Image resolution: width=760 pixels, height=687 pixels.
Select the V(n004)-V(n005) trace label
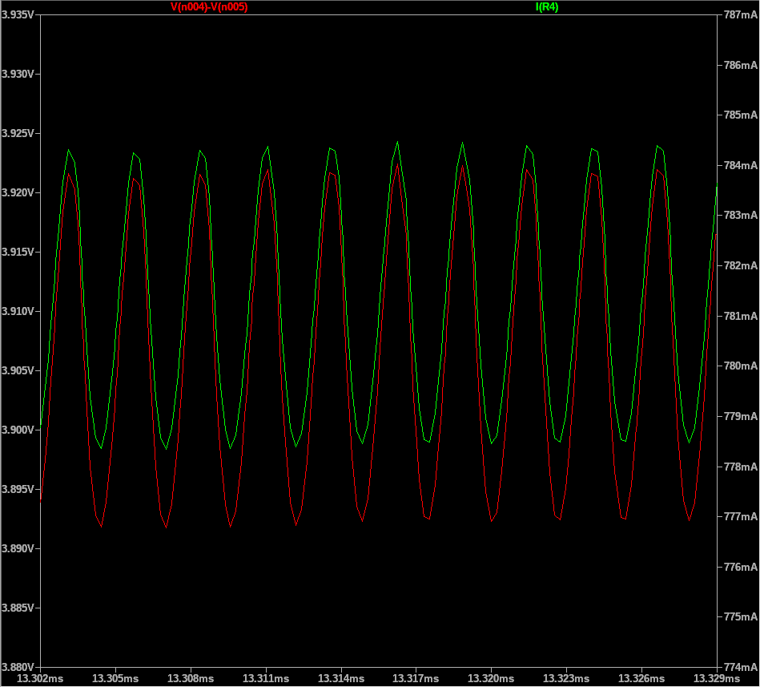tap(209, 7)
